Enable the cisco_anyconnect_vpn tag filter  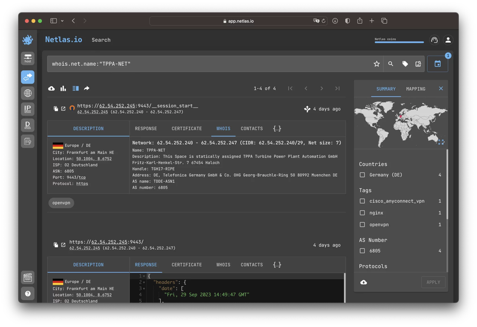(363, 201)
